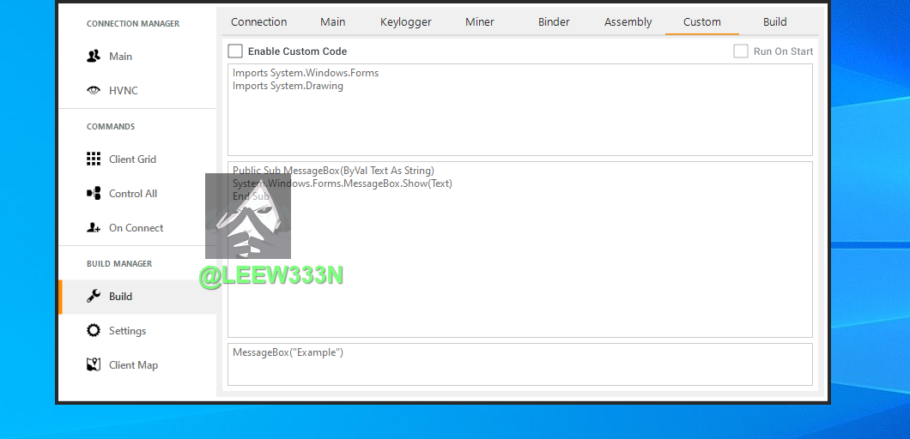Click inside the Imports code text box

point(519,120)
